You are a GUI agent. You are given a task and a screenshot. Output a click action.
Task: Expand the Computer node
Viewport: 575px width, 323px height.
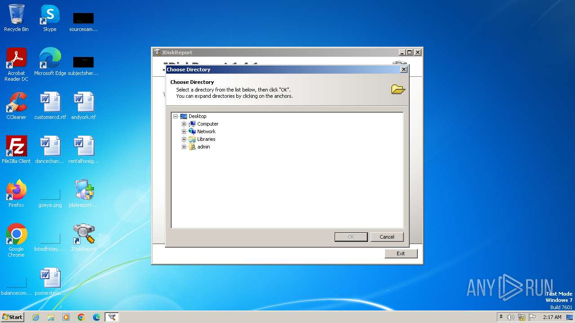[184, 124]
